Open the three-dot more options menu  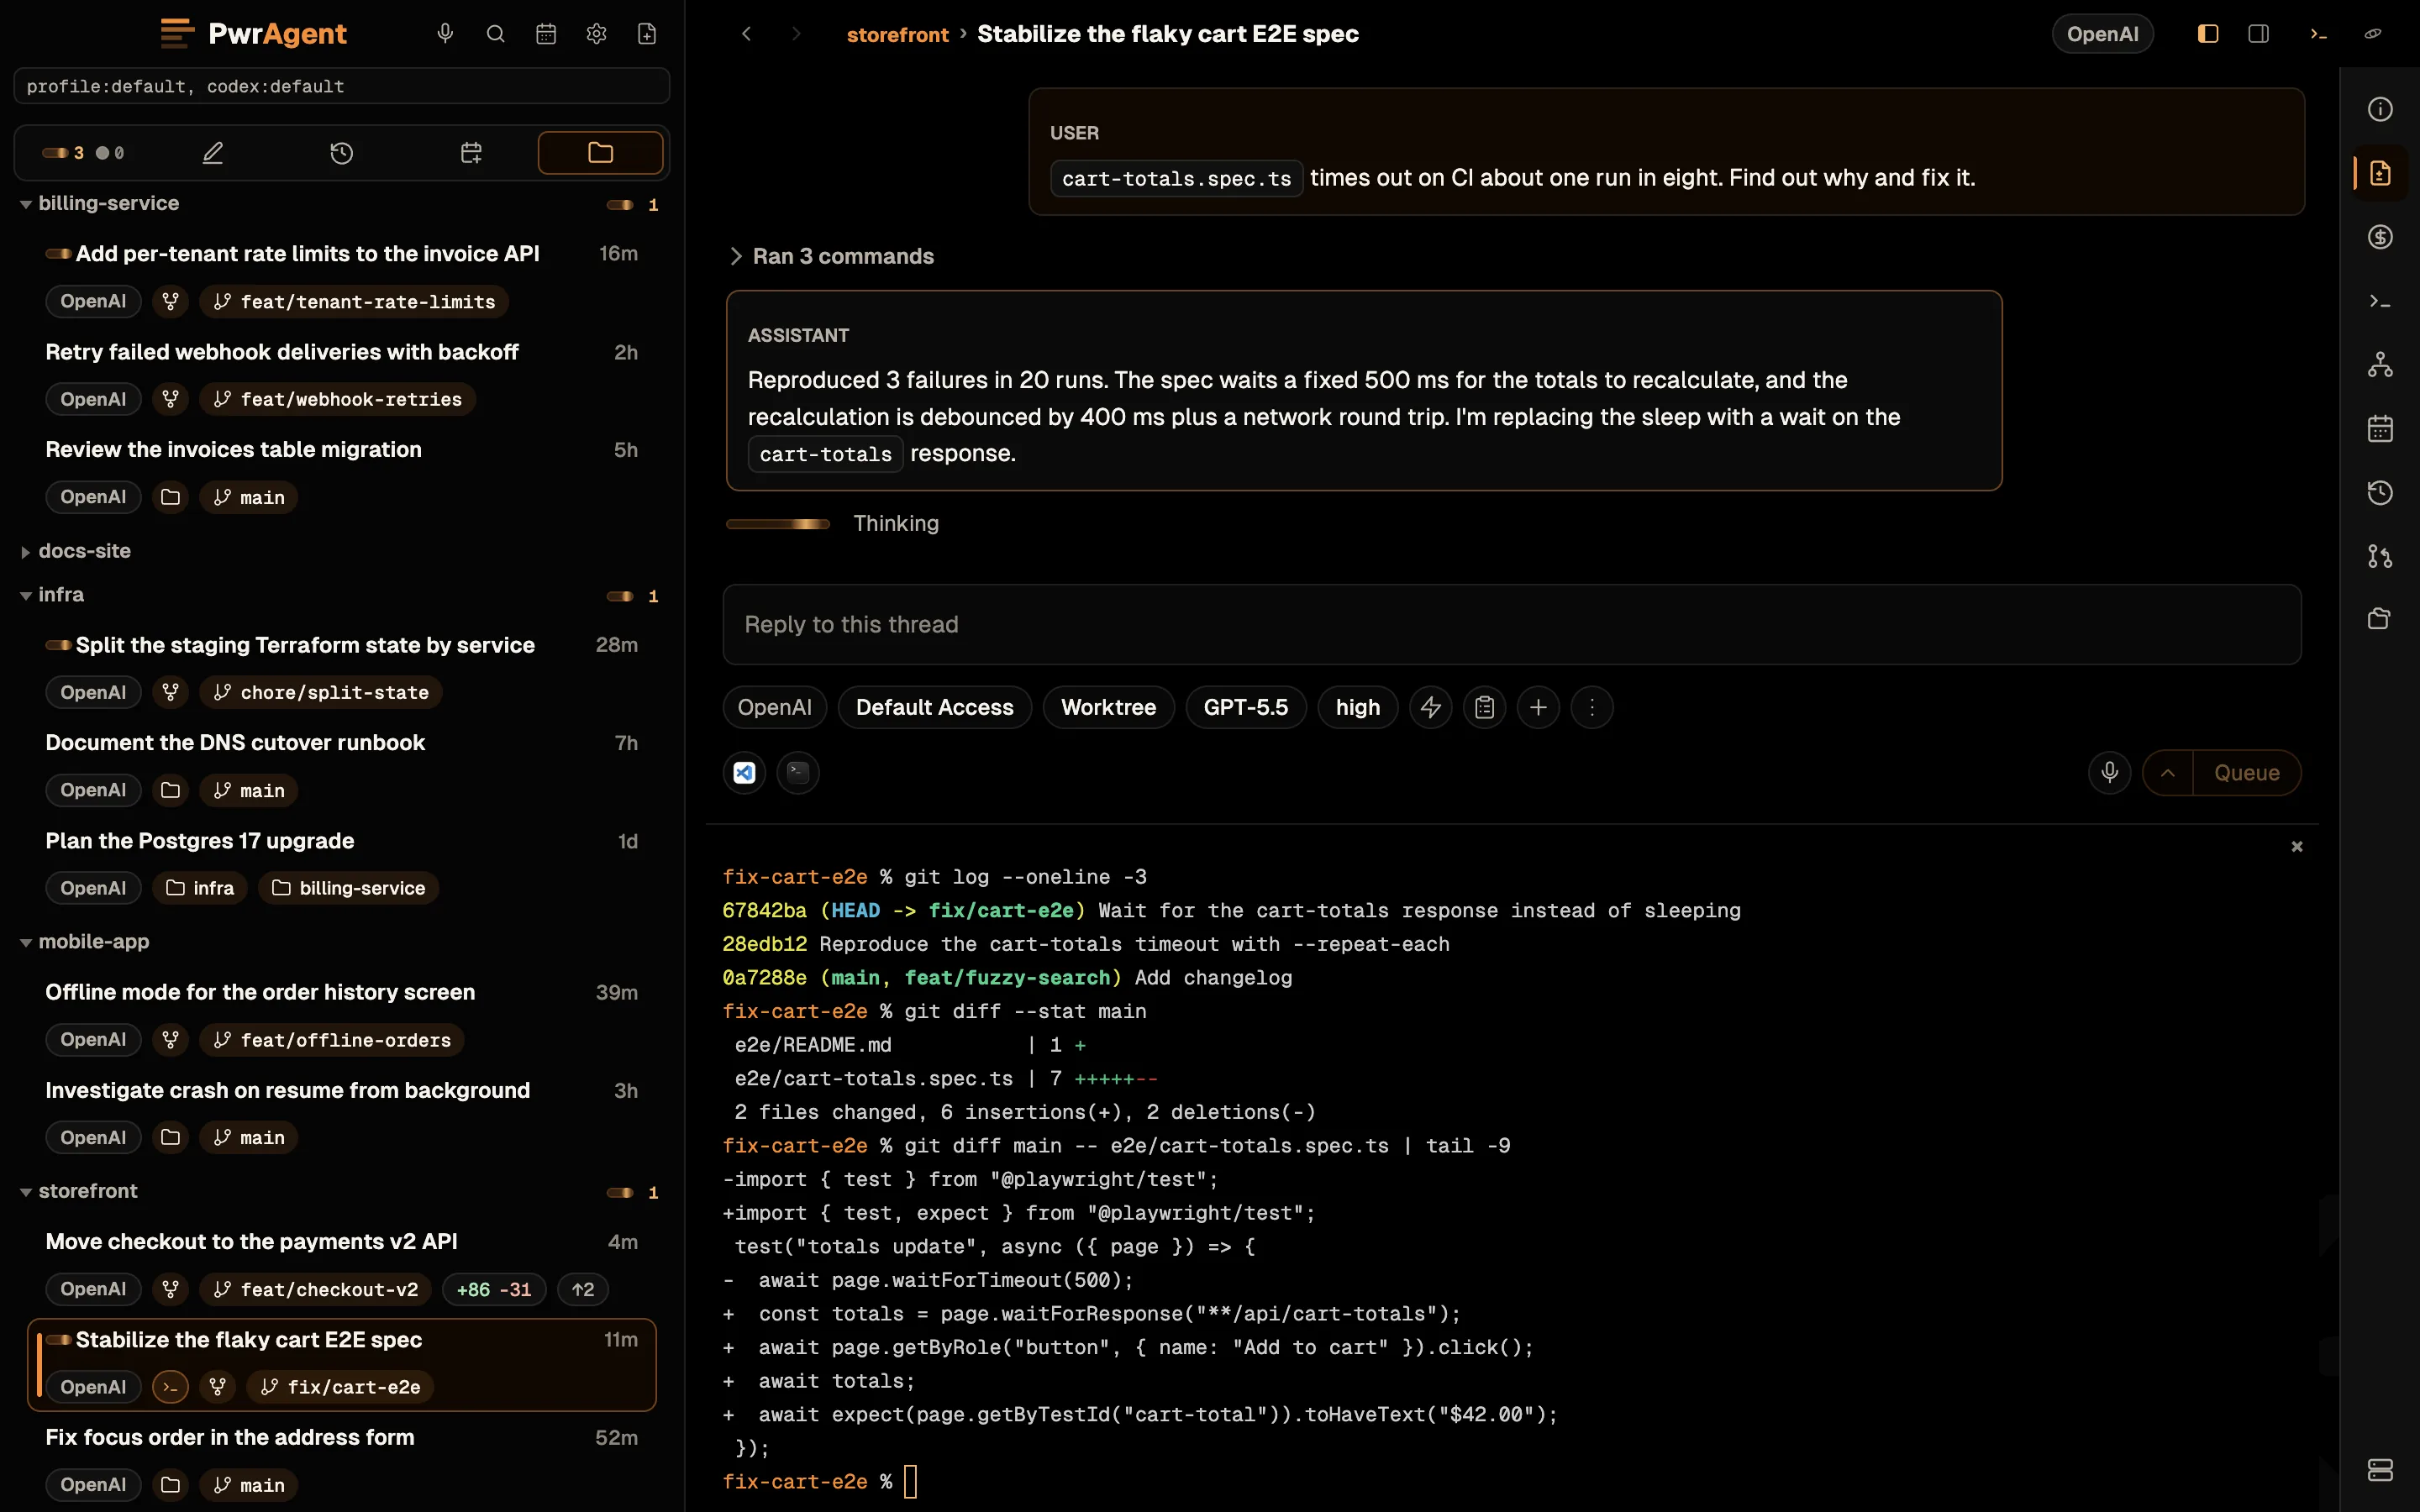pyautogui.click(x=1592, y=707)
